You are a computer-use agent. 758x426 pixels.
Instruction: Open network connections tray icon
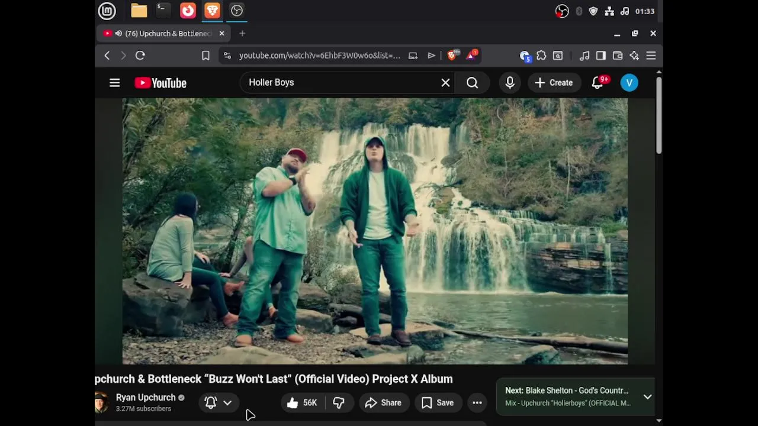[x=609, y=11]
